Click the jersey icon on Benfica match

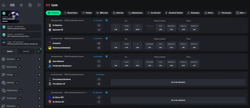[x=106, y=20]
